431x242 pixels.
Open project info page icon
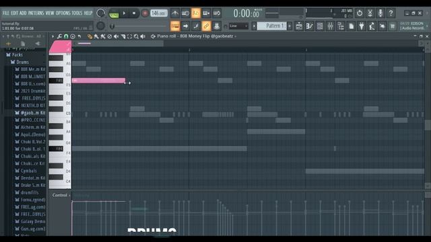(x=352, y=26)
